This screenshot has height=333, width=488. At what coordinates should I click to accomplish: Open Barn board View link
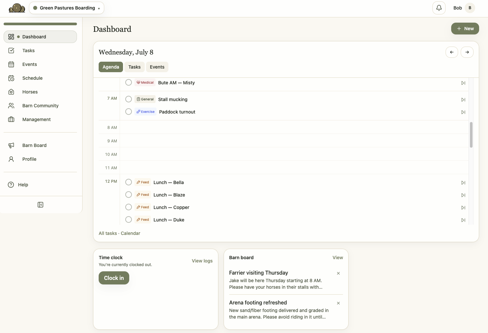[x=338, y=258]
